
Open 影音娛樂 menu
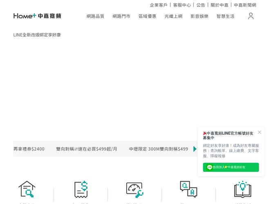pyautogui.click(x=199, y=16)
